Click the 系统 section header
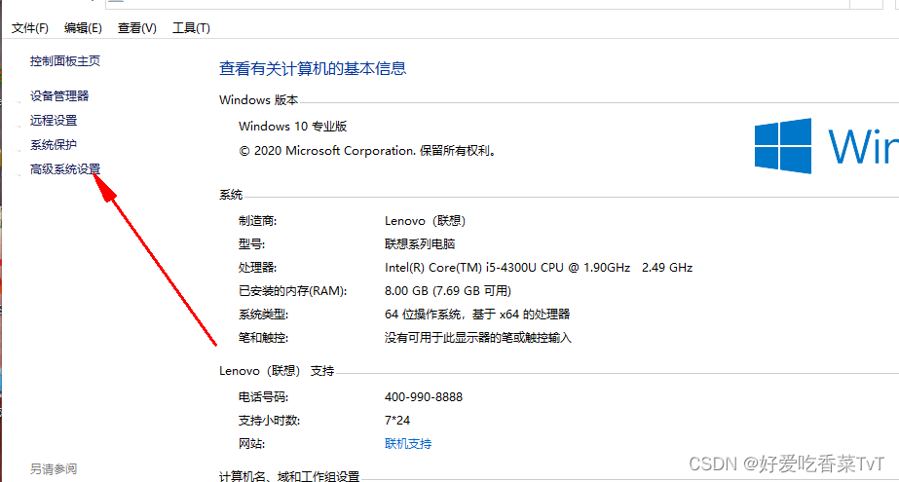Viewport: 899px width, 482px height. pyautogui.click(x=231, y=195)
